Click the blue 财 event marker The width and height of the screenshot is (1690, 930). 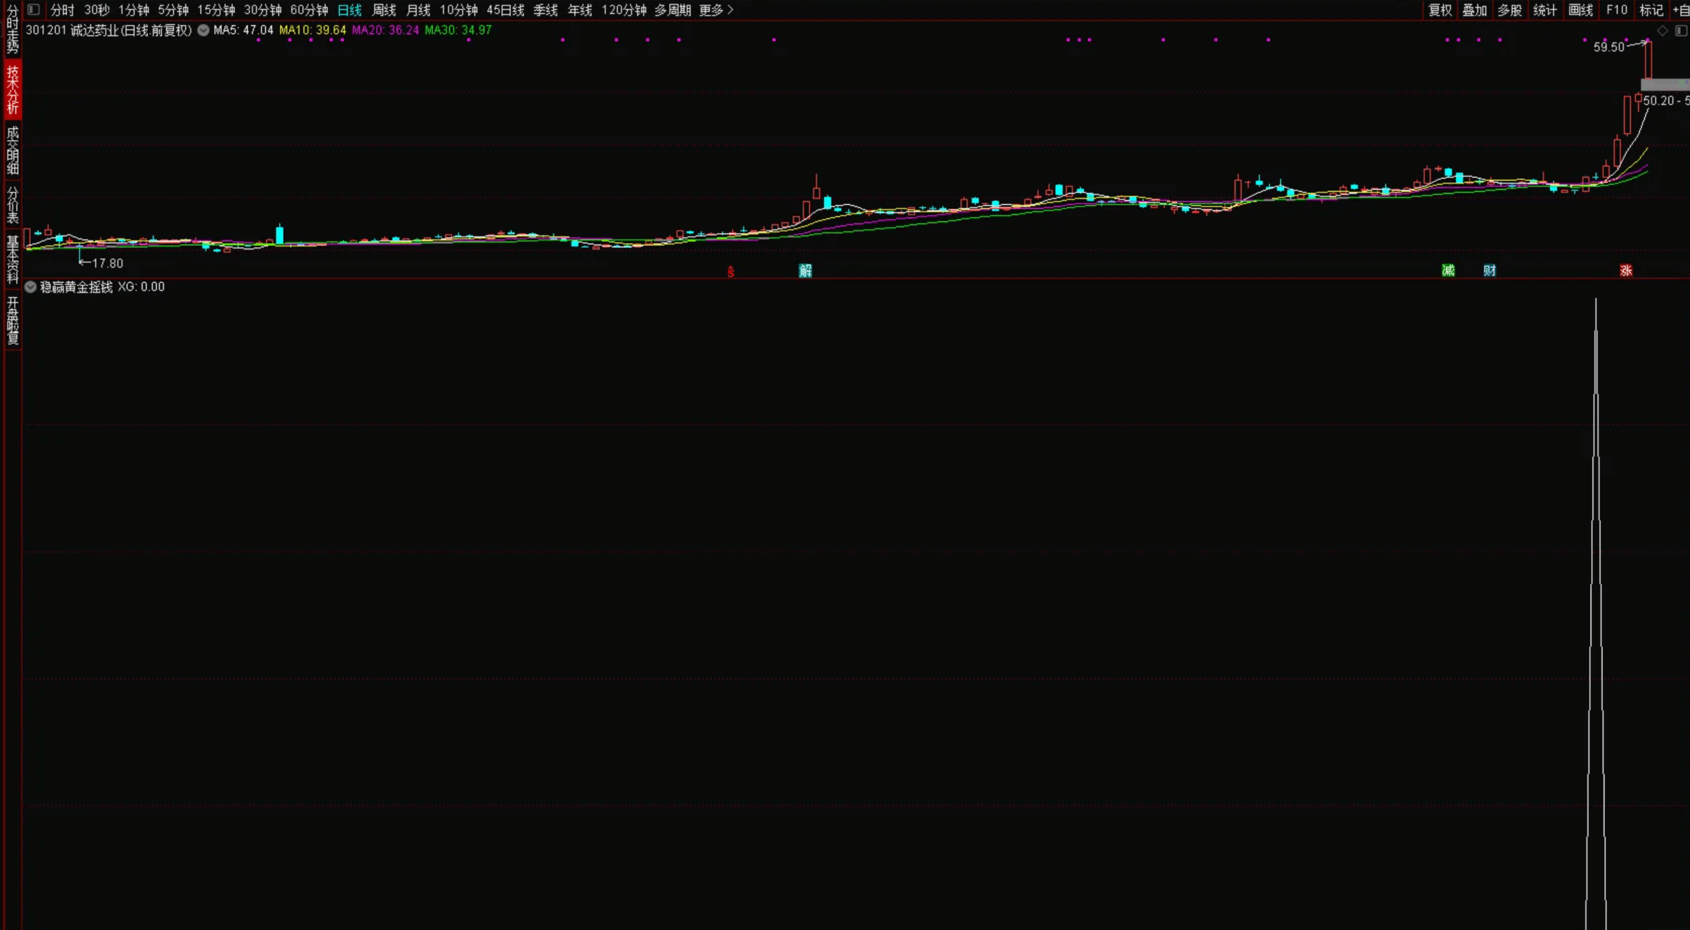point(1490,271)
